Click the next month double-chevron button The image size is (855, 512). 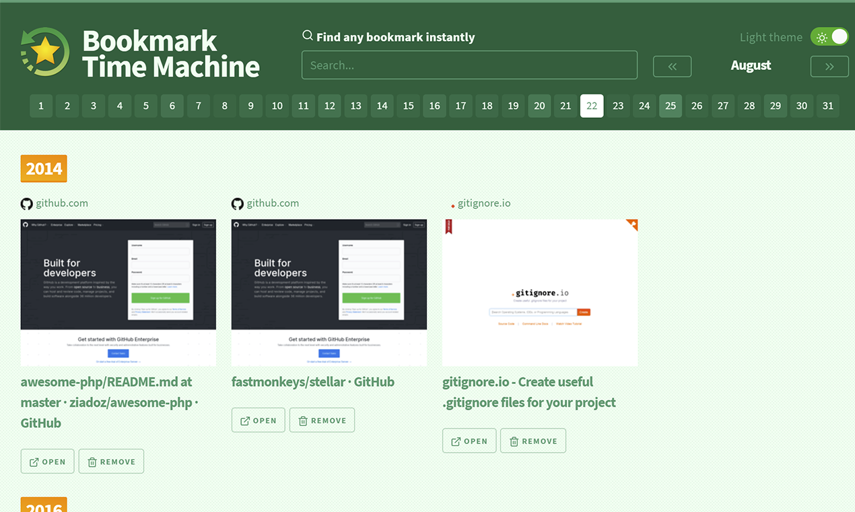click(829, 66)
